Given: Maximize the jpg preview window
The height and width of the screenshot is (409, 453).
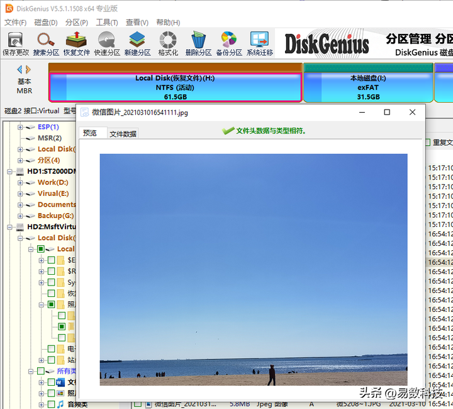Looking at the screenshot, I should click(387, 112).
